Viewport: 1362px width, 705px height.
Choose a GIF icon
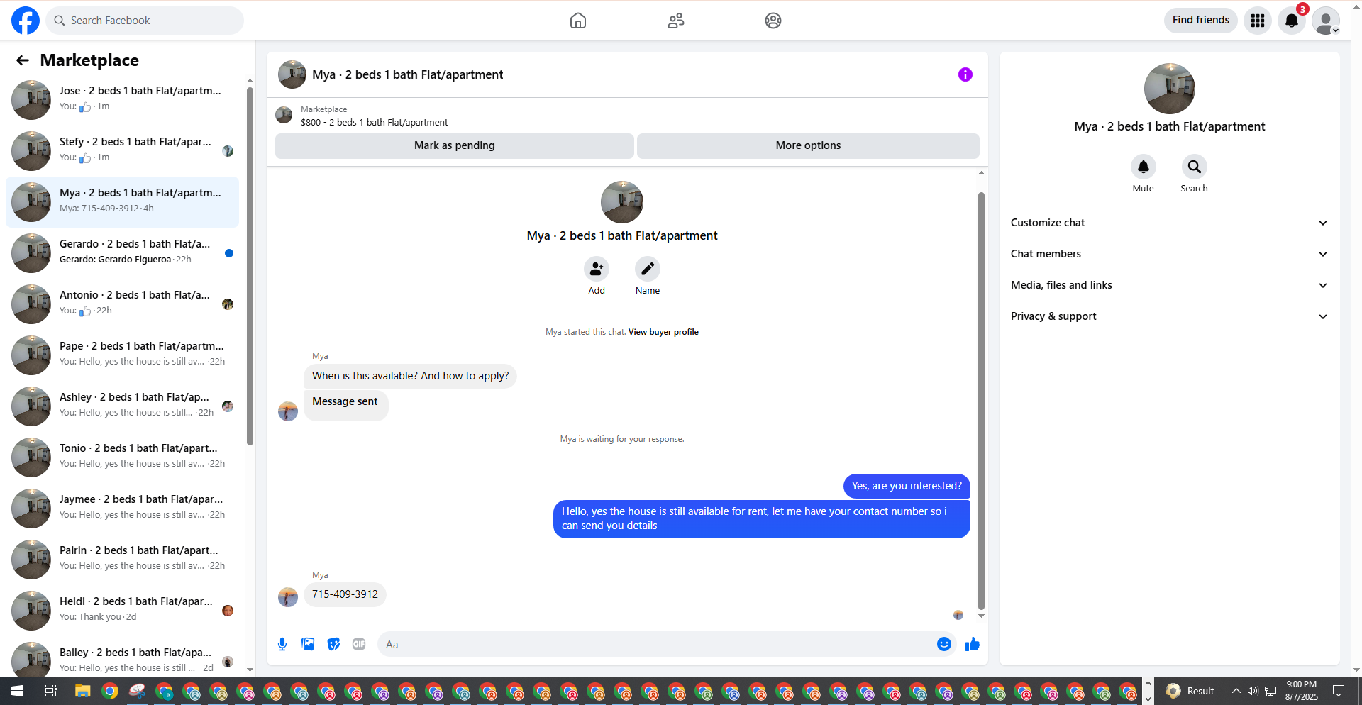pos(359,644)
